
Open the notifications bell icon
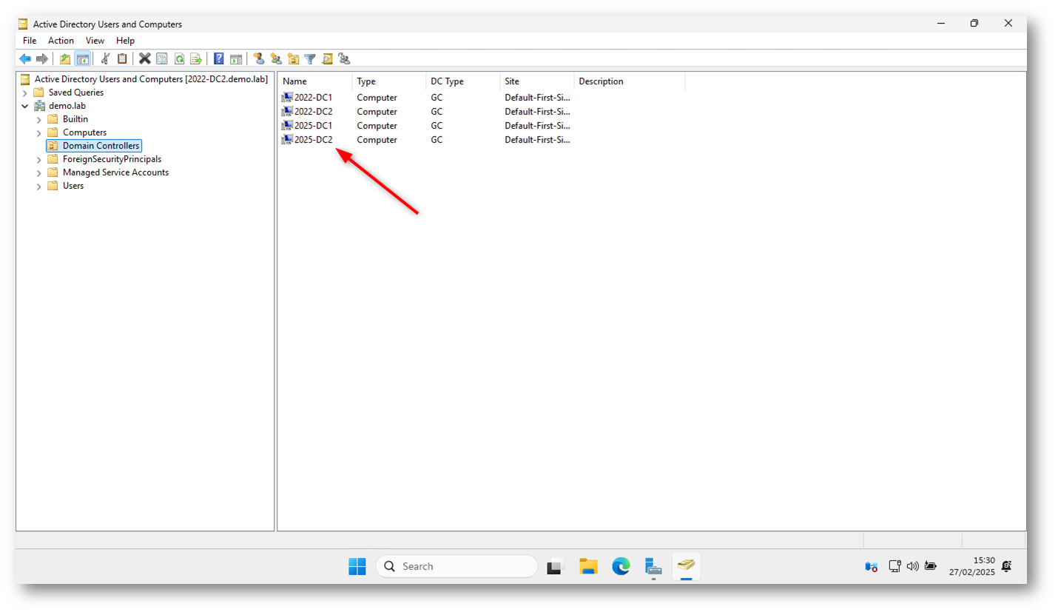(x=1007, y=566)
